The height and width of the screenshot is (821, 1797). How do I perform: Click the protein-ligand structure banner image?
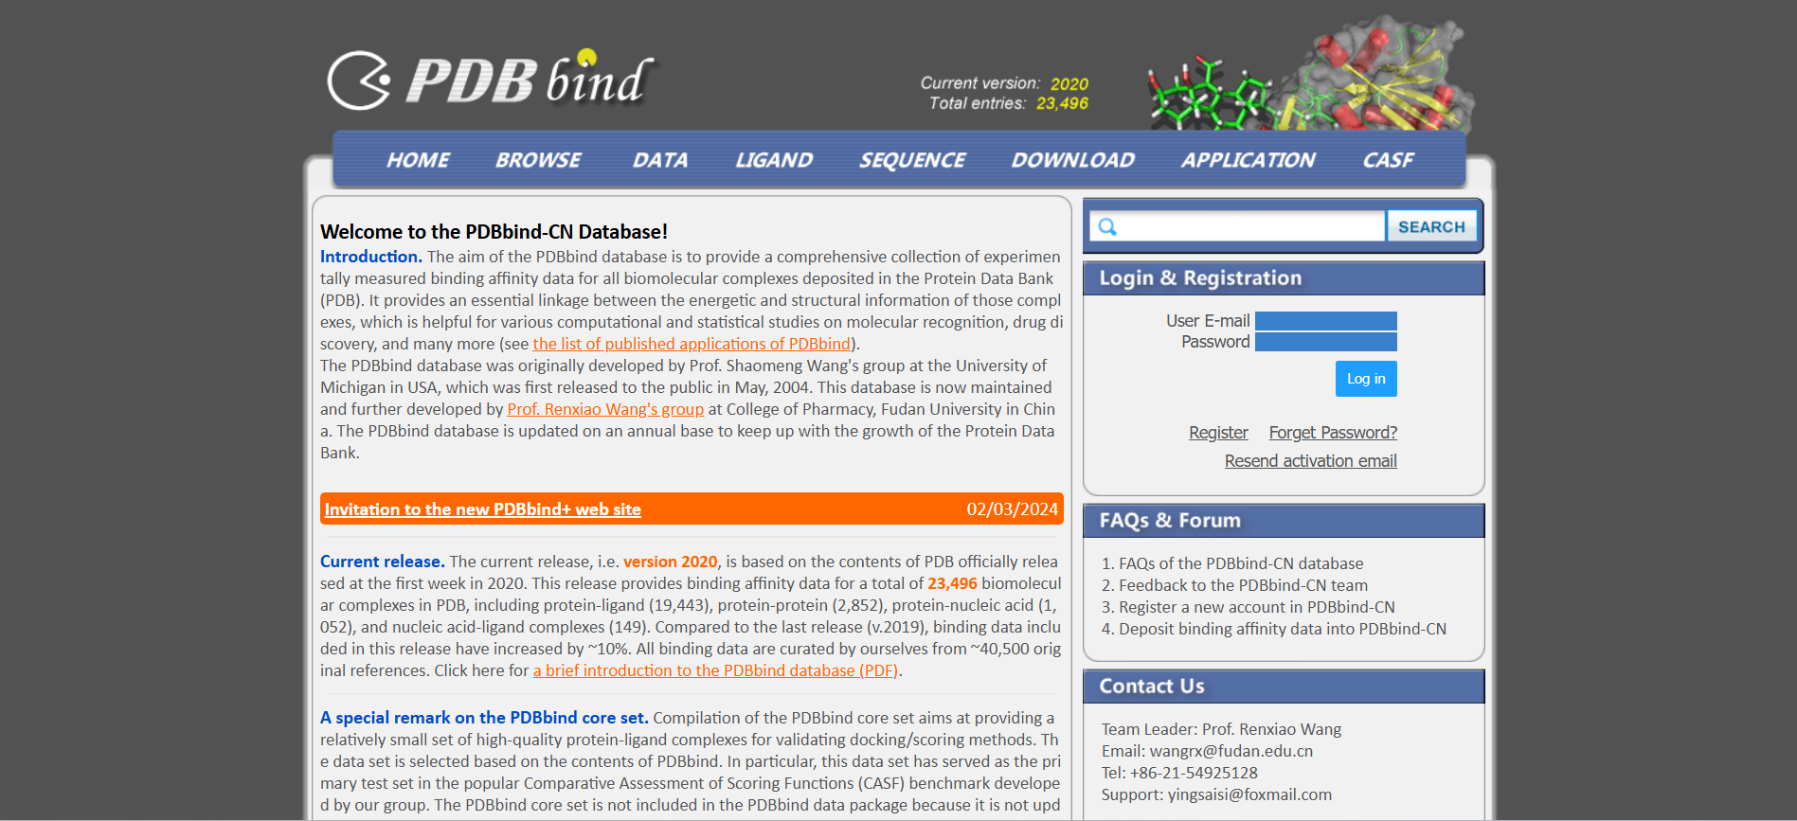point(1310,75)
